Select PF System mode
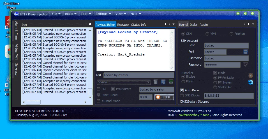The image size is (268, 139). pyautogui.click(x=215, y=82)
